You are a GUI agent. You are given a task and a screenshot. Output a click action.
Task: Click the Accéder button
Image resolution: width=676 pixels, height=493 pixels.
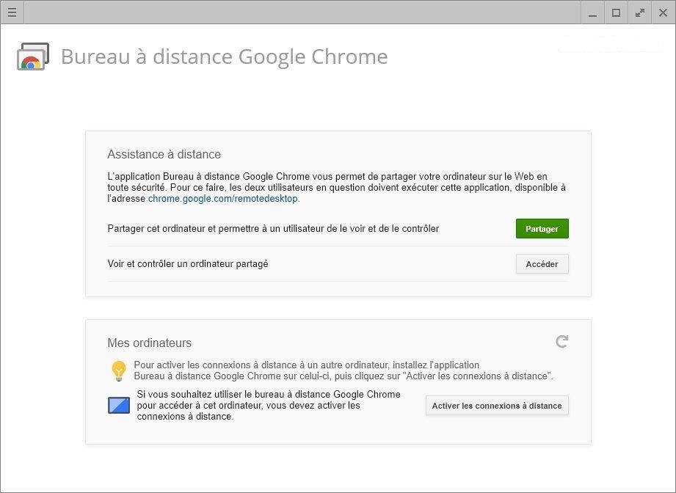pos(542,263)
